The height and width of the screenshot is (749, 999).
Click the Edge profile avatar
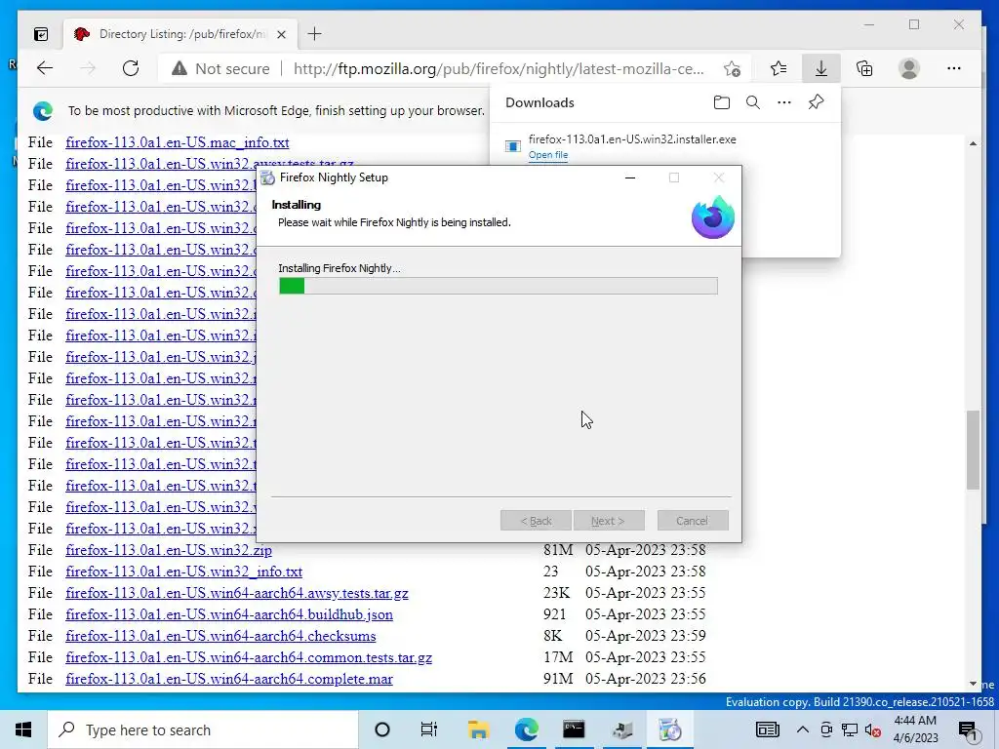(x=909, y=68)
